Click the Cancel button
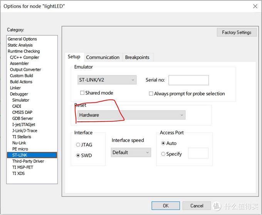The width and height of the screenshot is (262, 215). coord(196,206)
